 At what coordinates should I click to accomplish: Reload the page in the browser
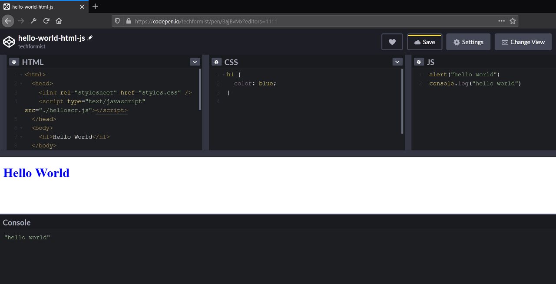coord(46,21)
